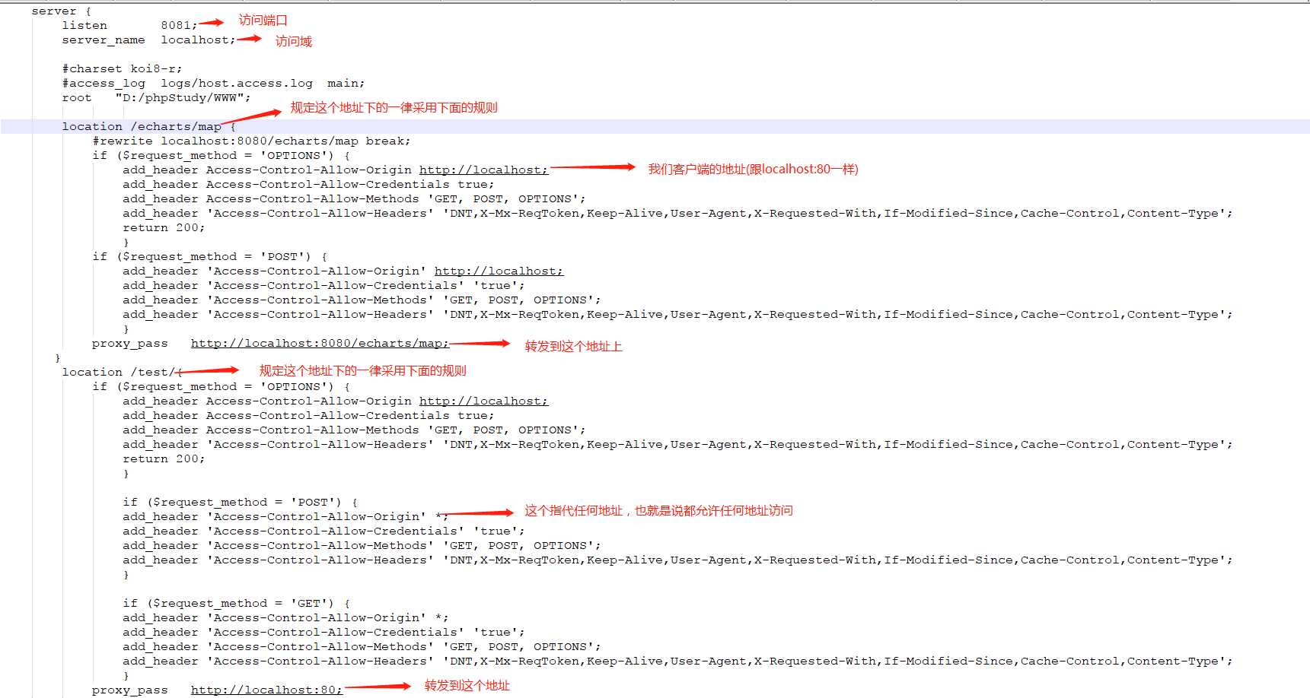Click the POST if-statement under location /echarts/map
Viewport: 1310px width, 698px height.
click(x=209, y=257)
